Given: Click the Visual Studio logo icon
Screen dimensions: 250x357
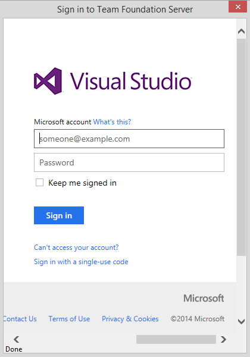Looking at the screenshot, I should pos(48,81).
